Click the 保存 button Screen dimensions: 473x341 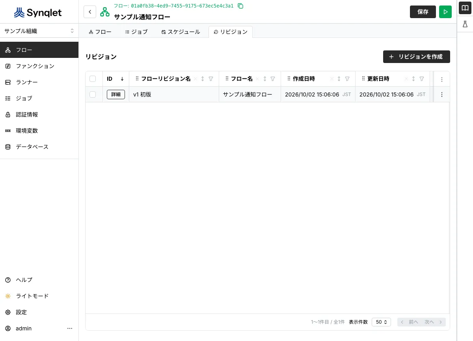pos(423,12)
